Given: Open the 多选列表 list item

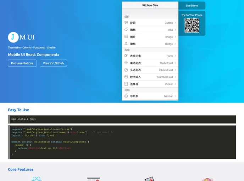Looking at the screenshot, I should point(150,70).
